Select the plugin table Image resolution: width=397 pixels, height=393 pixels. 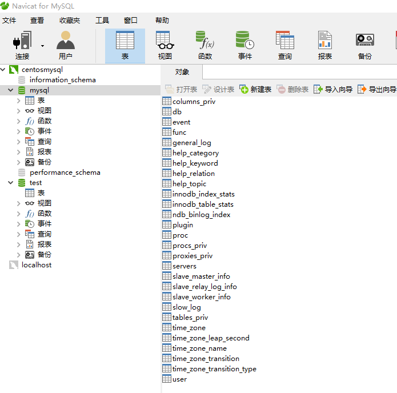(x=183, y=225)
